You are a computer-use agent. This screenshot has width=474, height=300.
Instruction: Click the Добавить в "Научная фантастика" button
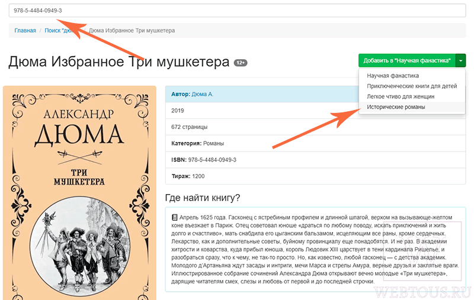[407, 60]
